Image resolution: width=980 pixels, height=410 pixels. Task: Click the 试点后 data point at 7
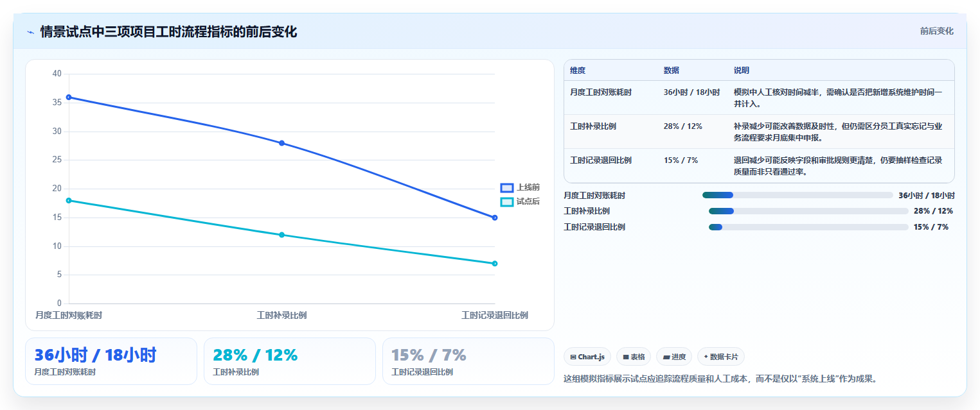[495, 264]
